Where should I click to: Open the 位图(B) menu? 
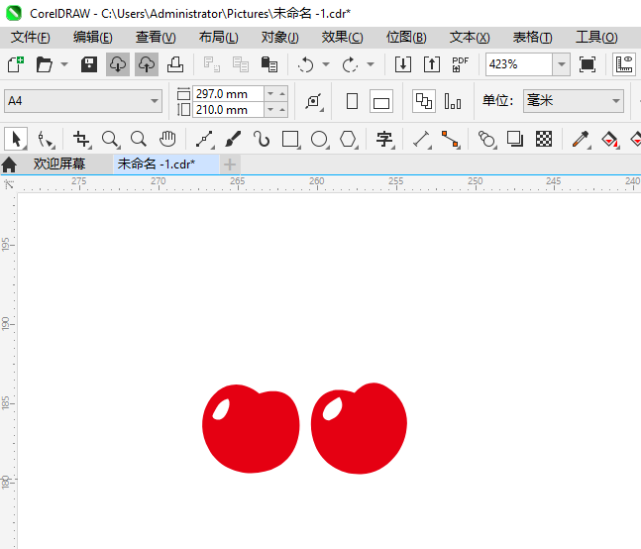click(406, 38)
